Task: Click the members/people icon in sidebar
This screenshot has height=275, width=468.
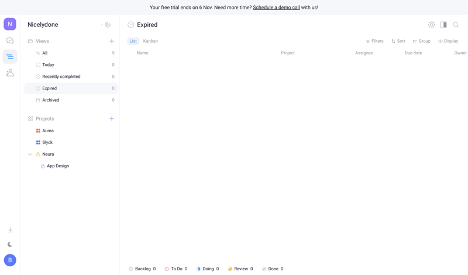Action: click(10, 73)
